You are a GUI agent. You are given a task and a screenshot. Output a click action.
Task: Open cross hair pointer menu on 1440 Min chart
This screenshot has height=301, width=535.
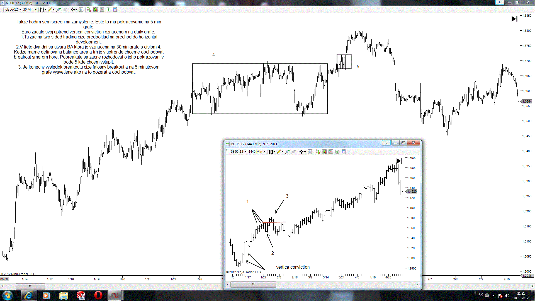(305, 152)
